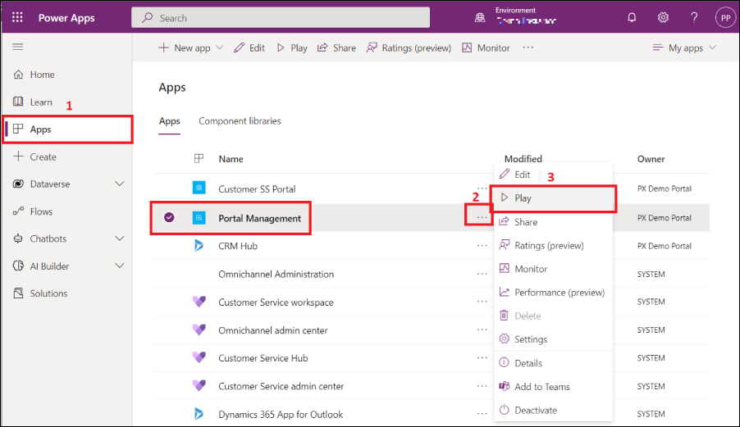Open Portal Management app name
740x427 pixels.
point(259,218)
